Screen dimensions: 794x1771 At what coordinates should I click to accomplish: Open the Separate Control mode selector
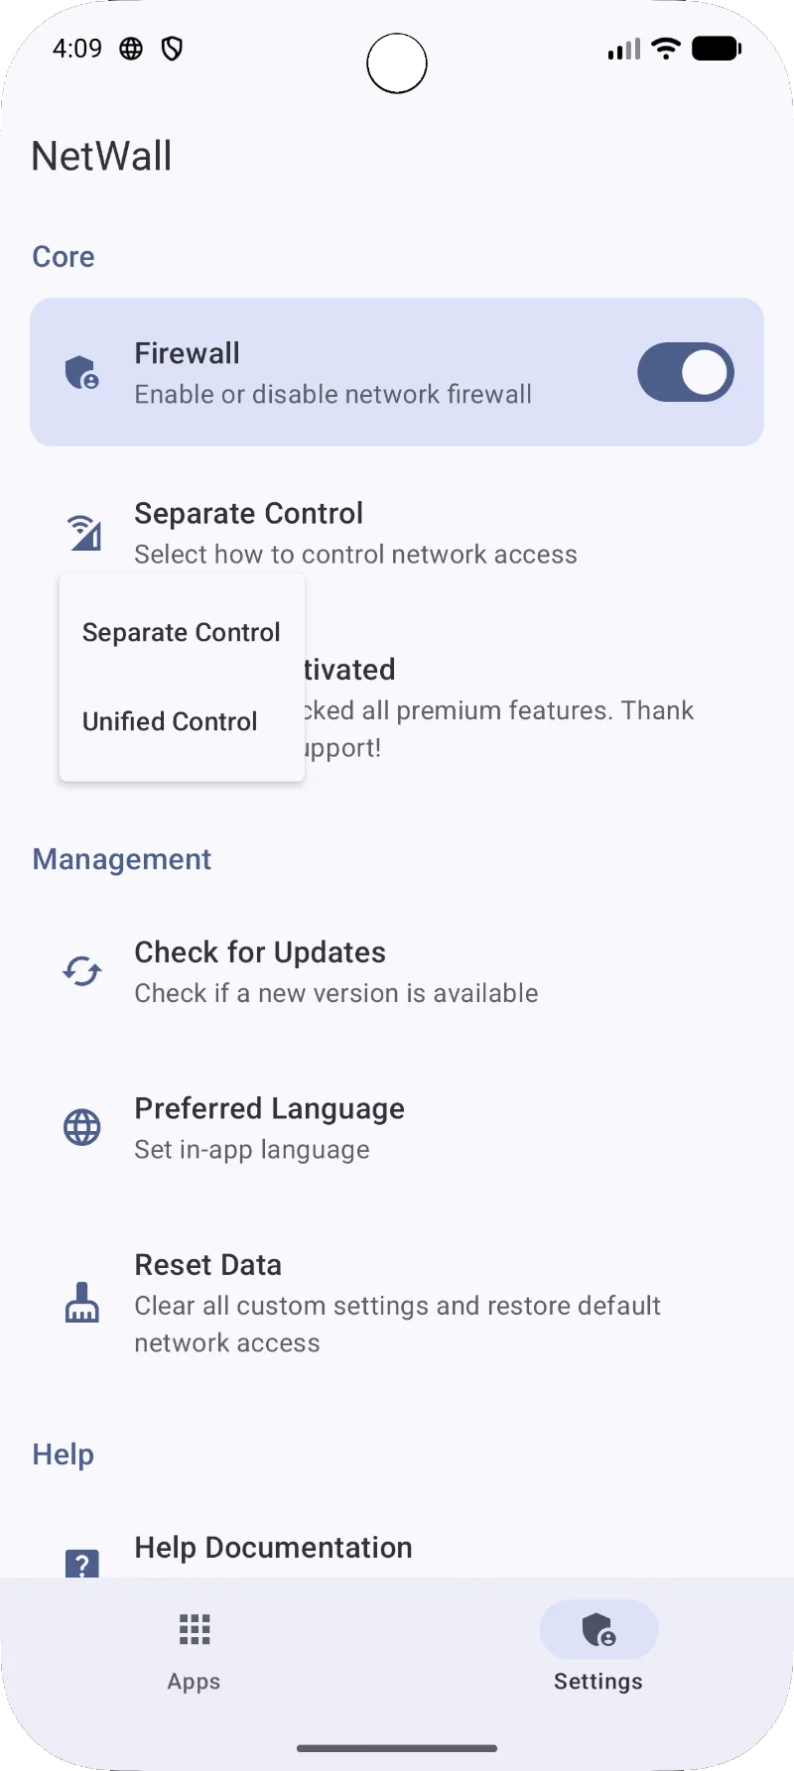(x=397, y=533)
